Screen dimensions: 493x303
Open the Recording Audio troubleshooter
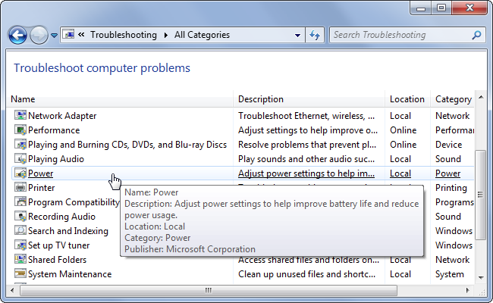[61, 217]
